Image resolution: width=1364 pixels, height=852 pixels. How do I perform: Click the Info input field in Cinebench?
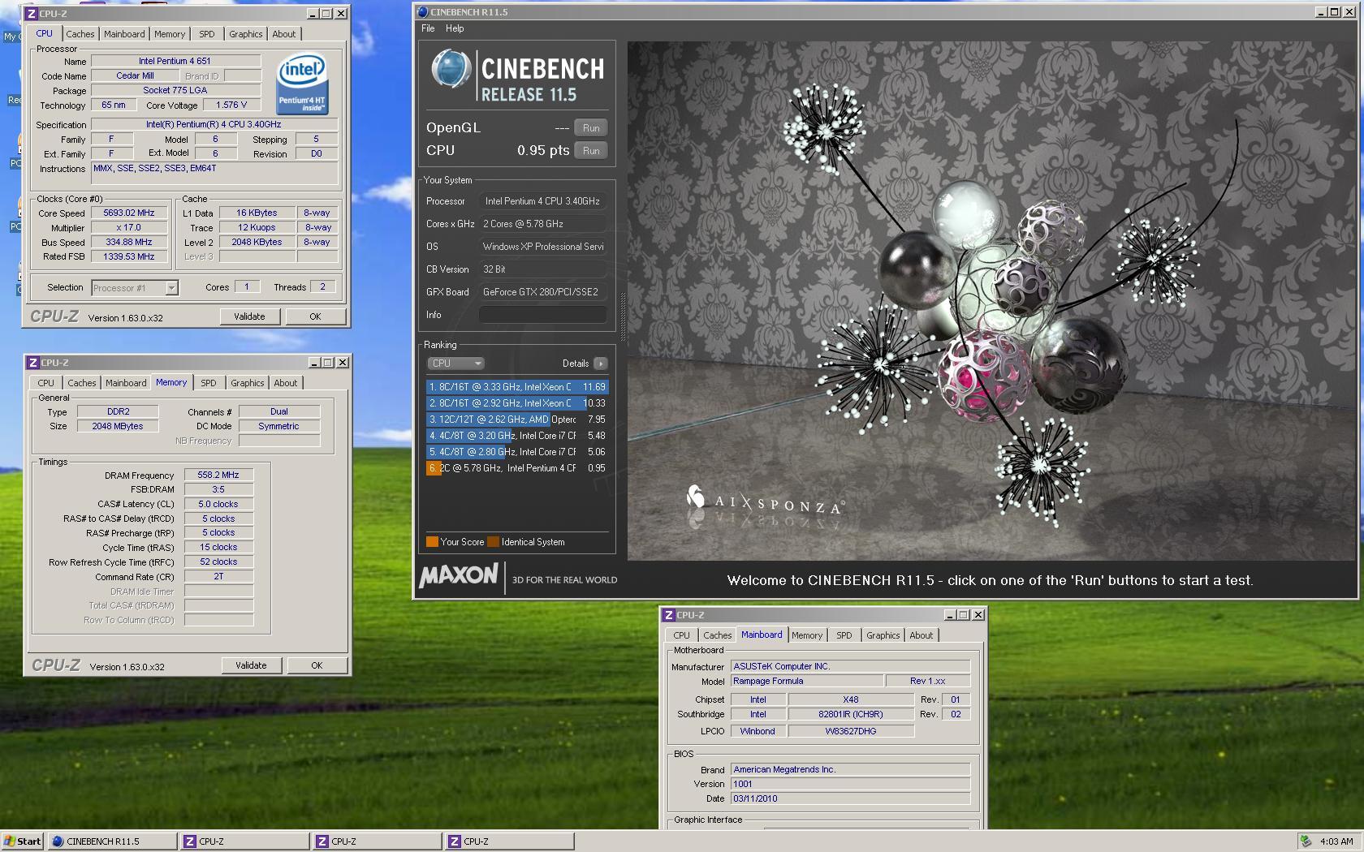click(x=543, y=315)
